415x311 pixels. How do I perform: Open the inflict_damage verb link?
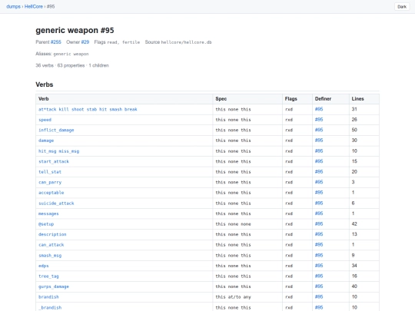pyautogui.click(x=56, y=130)
